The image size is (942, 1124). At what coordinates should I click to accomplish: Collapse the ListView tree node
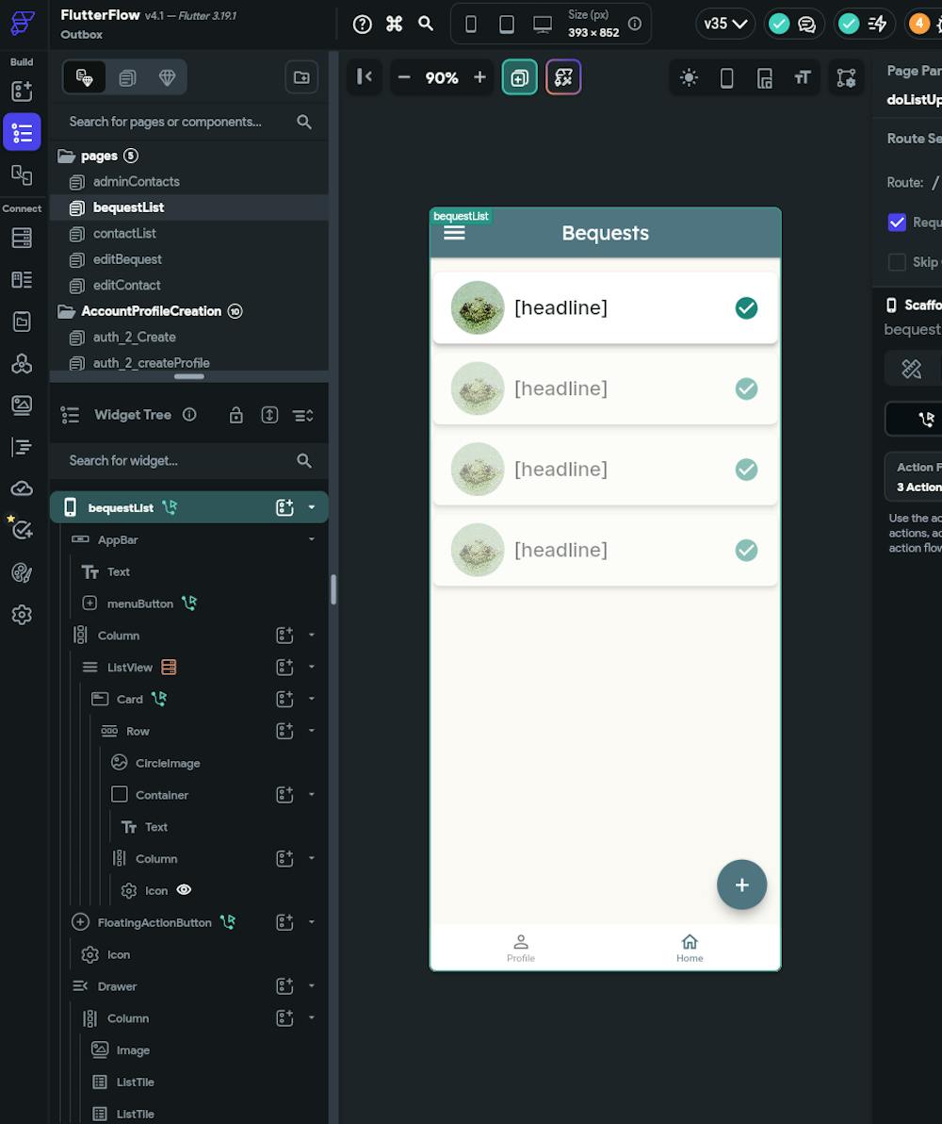pyautogui.click(x=312, y=667)
